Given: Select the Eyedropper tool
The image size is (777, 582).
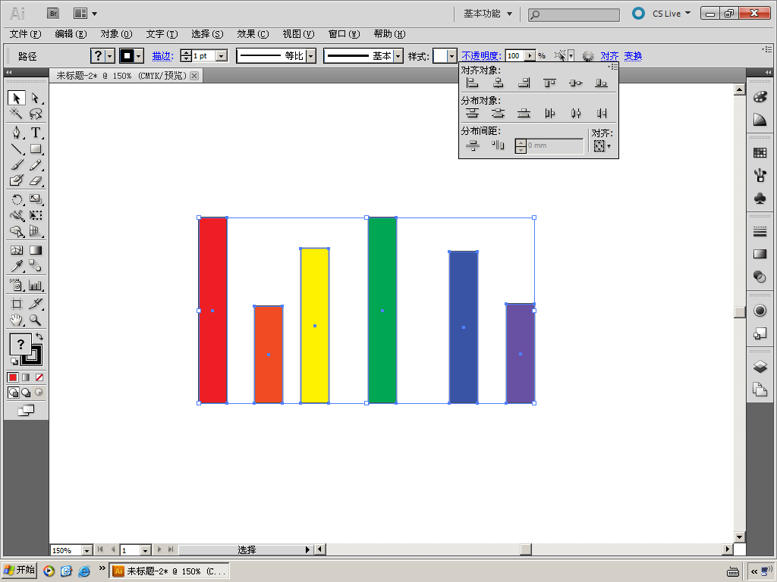Looking at the screenshot, I should [x=17, y=266].
